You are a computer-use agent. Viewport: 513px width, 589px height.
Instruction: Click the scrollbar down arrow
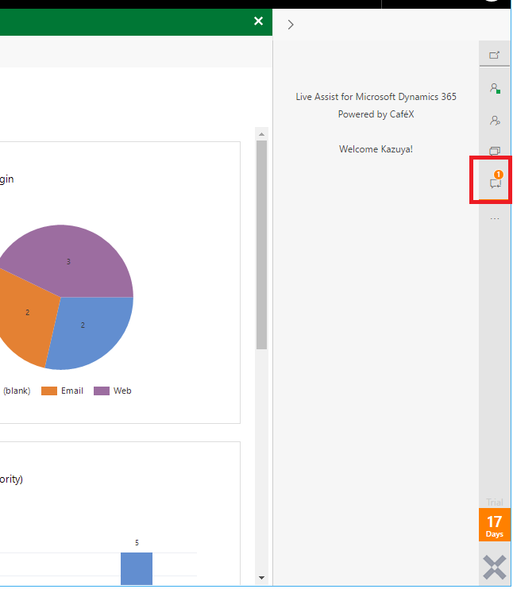(x=261, y=578)
